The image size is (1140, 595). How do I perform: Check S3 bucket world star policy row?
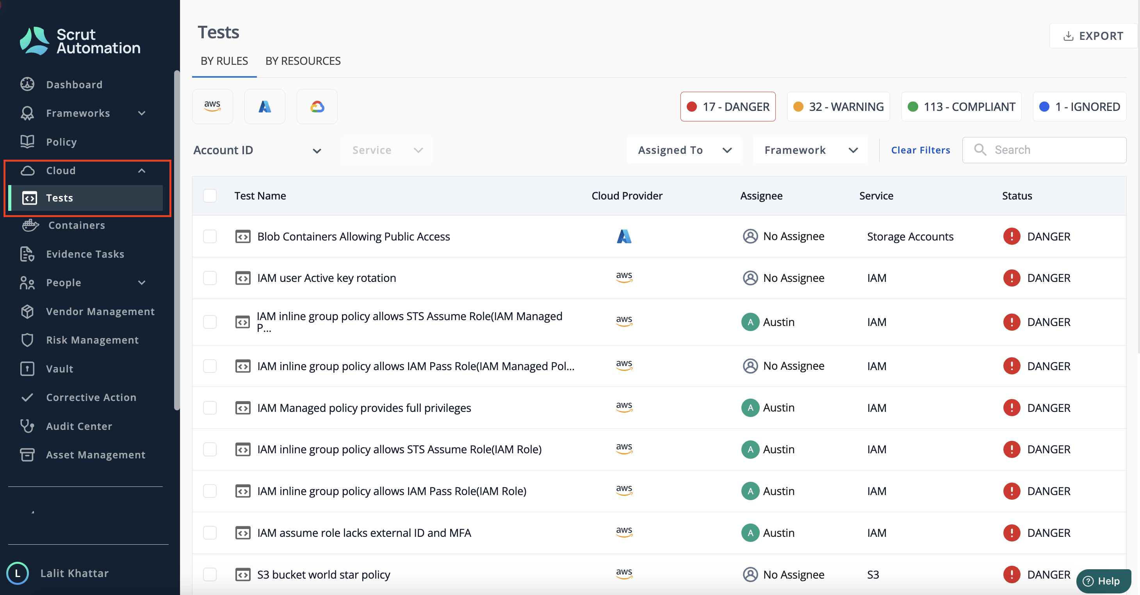point(210,574)
